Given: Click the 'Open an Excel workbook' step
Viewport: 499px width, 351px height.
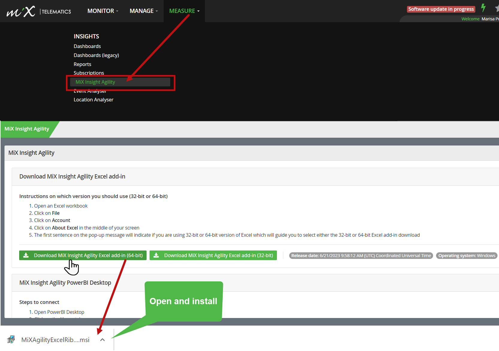Looking at the screenshot, I should (61, 206).
